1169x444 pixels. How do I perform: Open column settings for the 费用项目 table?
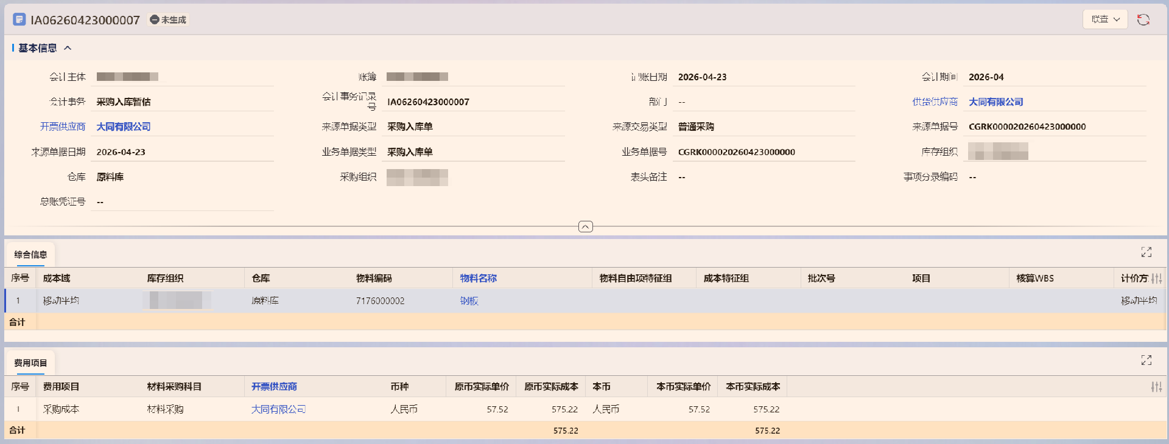1156,387
